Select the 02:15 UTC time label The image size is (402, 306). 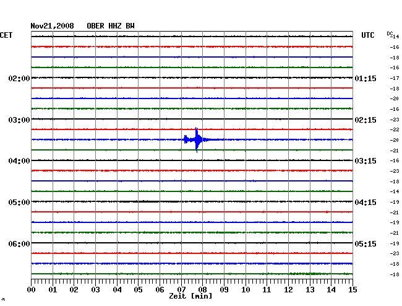[366, 120]
